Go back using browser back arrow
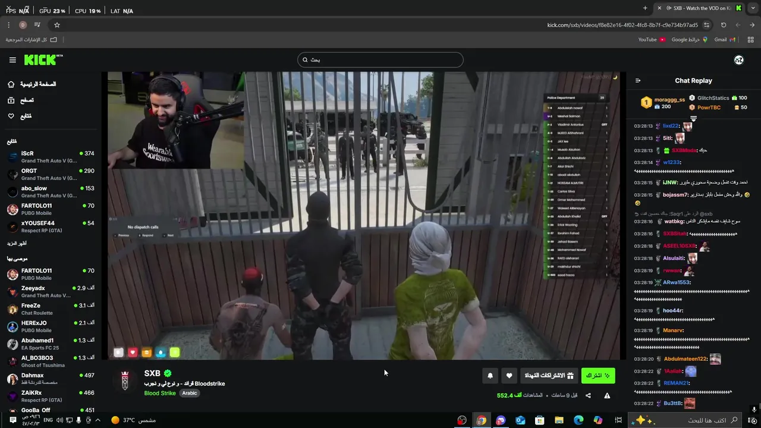This screenshot has width=761, height=428. pos(752,25)
